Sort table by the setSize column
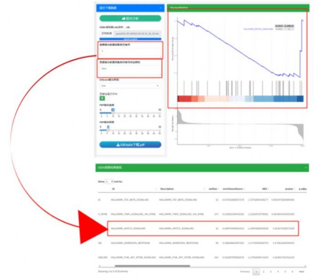314x280 pixels. pos(214,189)
